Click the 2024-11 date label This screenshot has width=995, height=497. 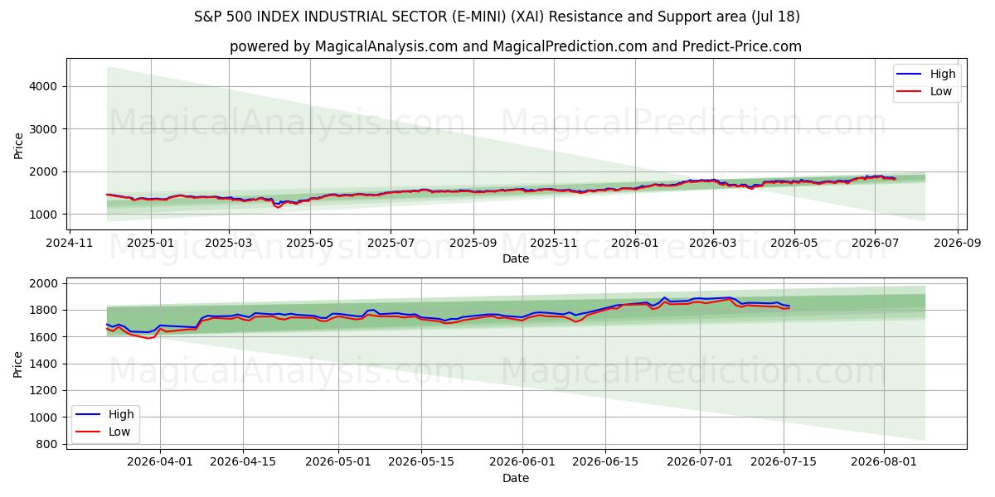pyautogui.click(x=69, y=244)
